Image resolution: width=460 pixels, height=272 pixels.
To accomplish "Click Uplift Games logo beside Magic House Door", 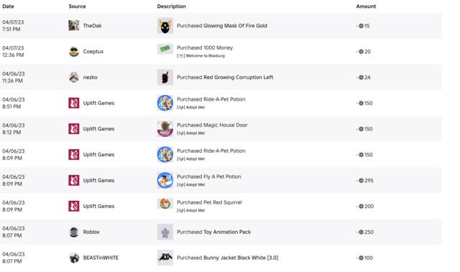I will coord(73,129).
